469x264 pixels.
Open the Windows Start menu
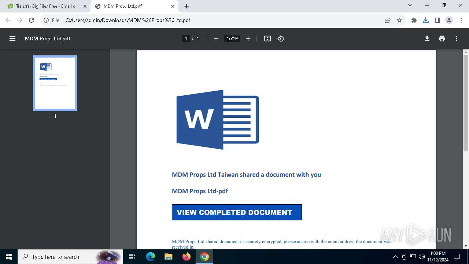tap(9, 257)
